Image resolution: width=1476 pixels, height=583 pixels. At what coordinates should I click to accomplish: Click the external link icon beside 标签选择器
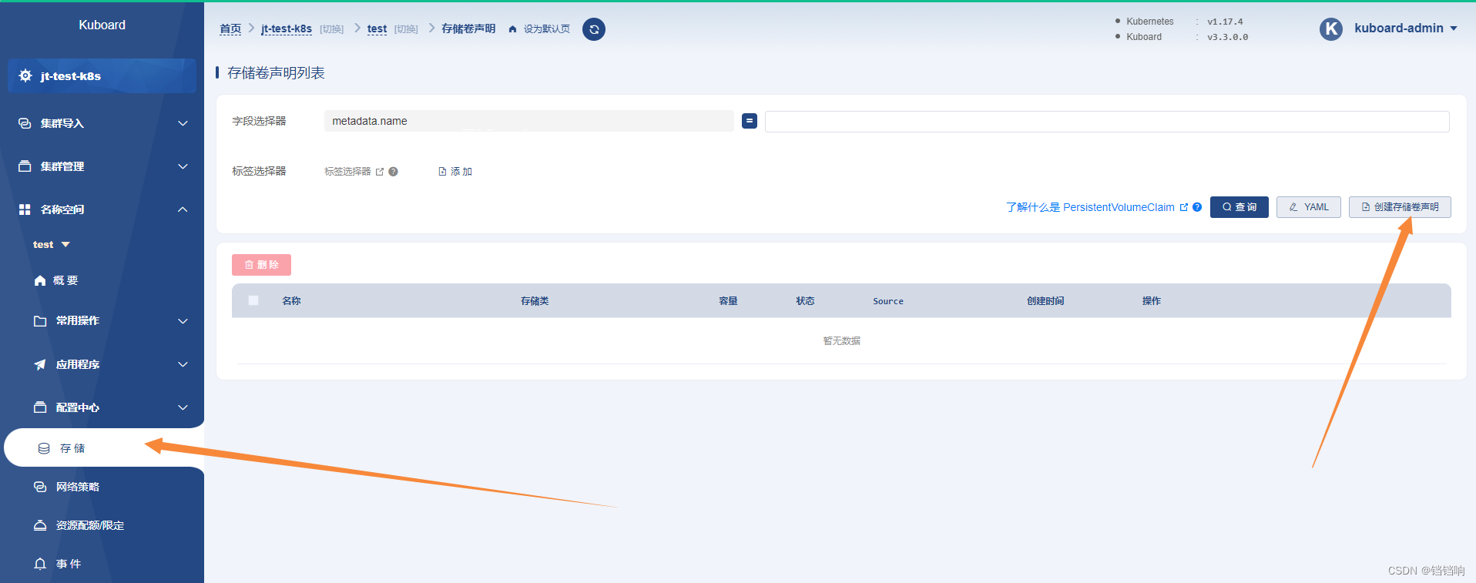click(x=380, y=172)
